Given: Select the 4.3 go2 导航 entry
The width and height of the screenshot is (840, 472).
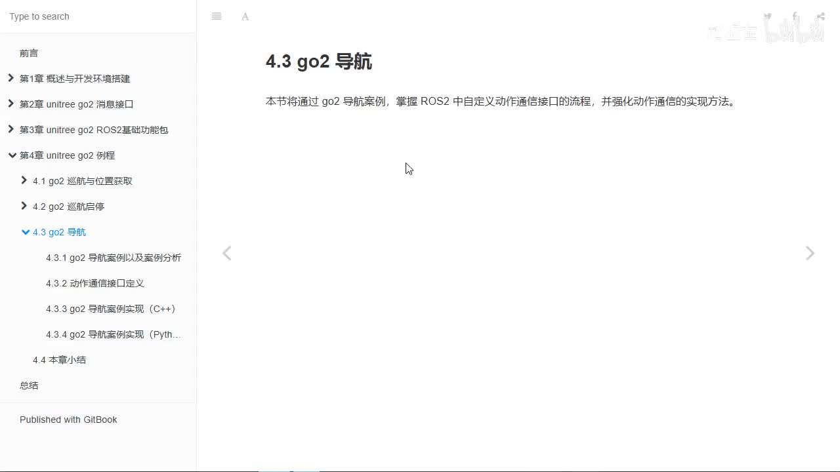Looking at the screenshot, I should pyautogui.click(x=59, y=232).
